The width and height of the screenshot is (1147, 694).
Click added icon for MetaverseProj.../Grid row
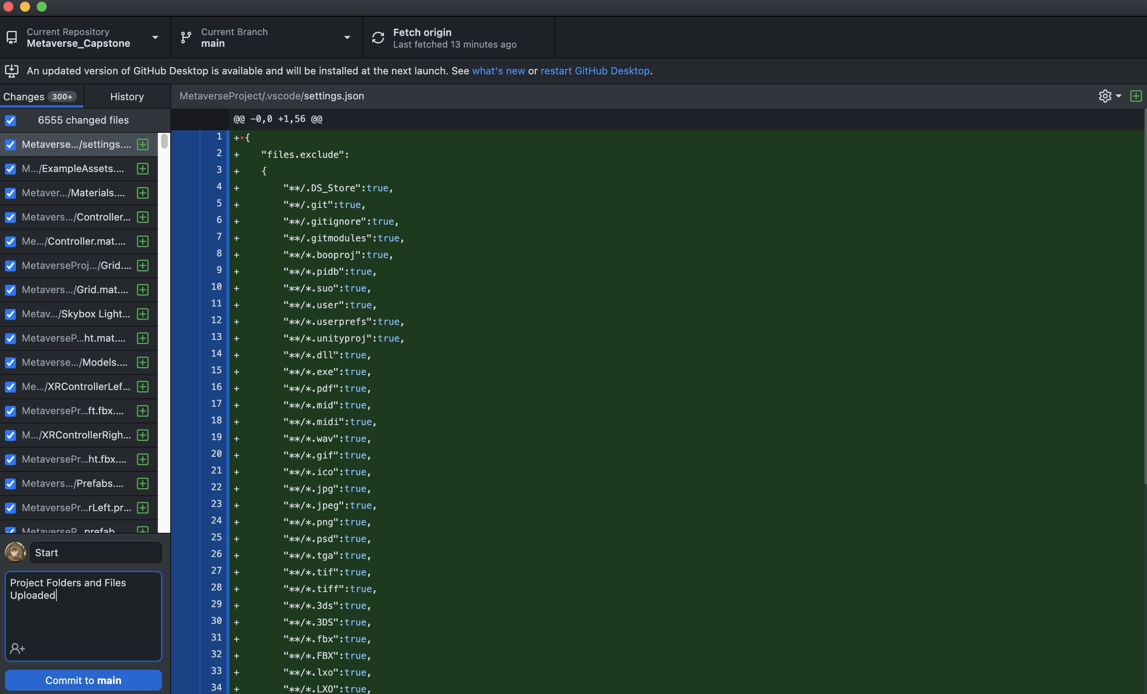(x=143, y=266)
